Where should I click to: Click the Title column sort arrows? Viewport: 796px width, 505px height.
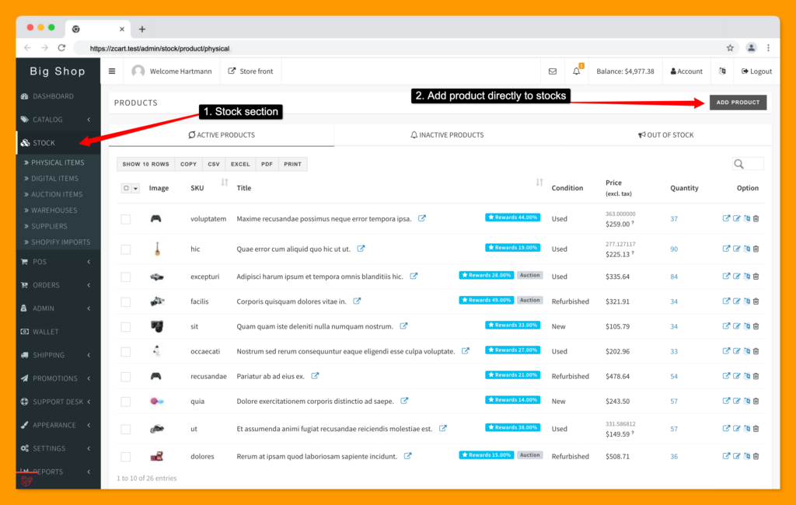tap(539, 181)
